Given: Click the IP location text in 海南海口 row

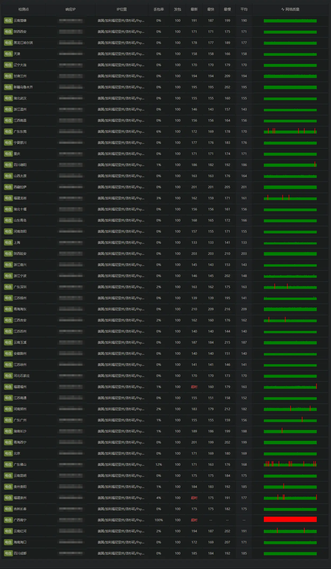Looking at the screenshot, I should point(121,542).
